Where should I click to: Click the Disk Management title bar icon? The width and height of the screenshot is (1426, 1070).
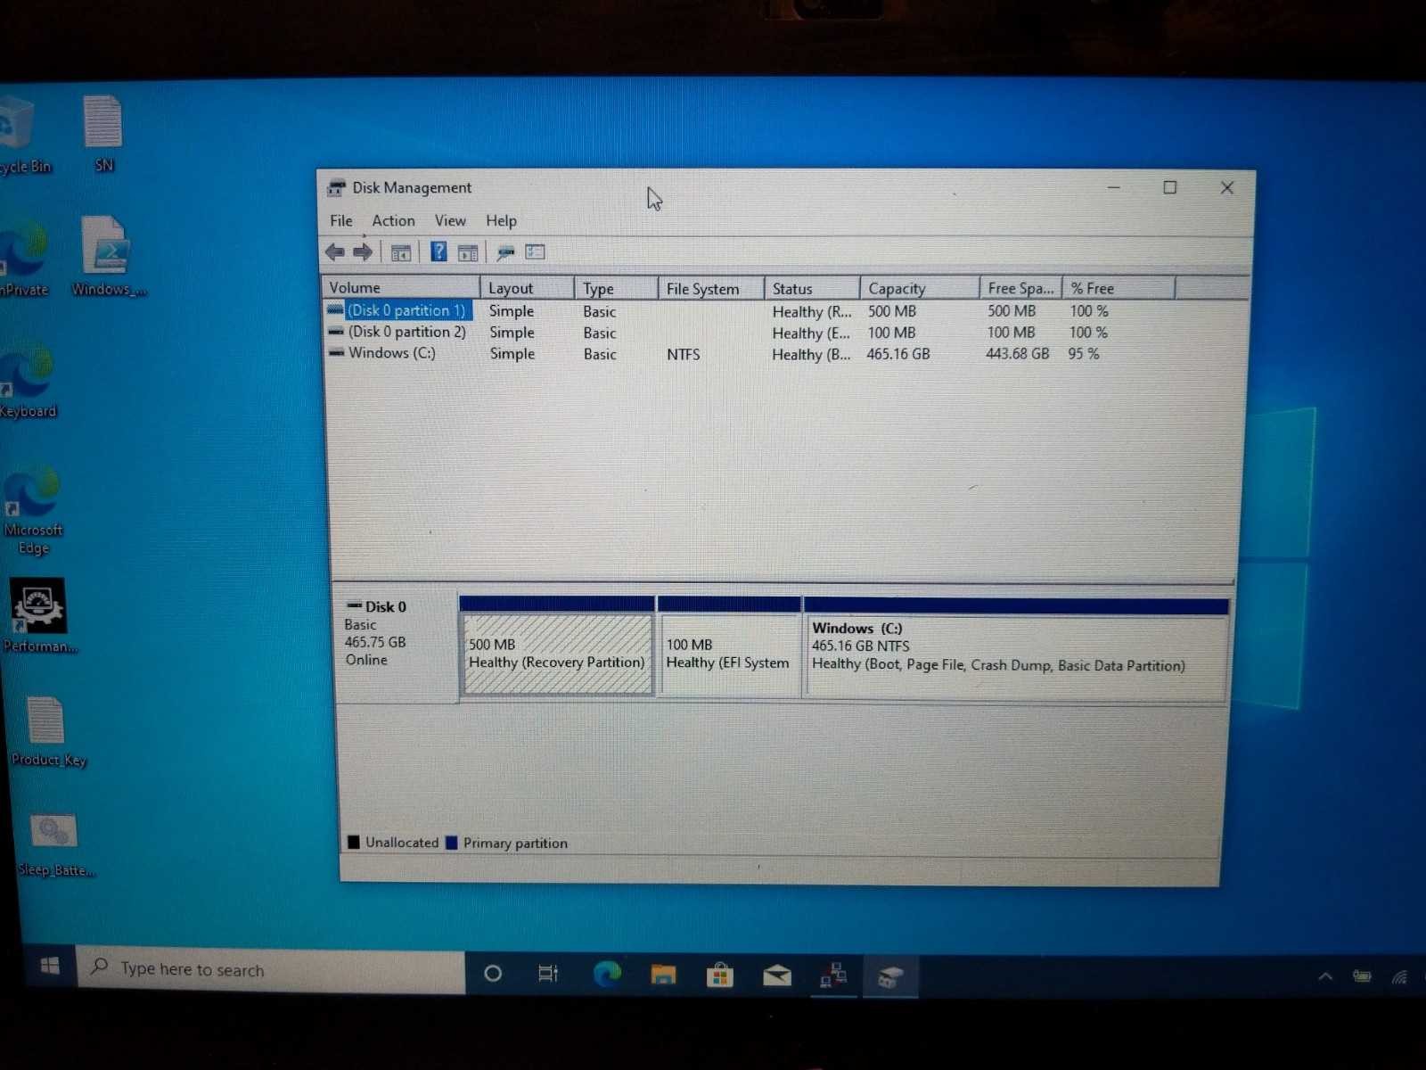tap(336, 187)
